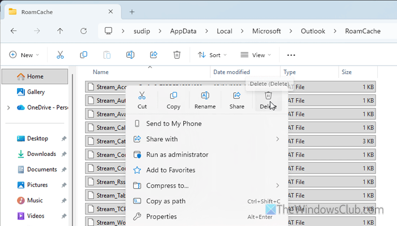Click the Delete trash icon in the toolbar
Image resolution: width=397 pixels, height=226 pixels.
pyautogui.click(x=177, y=55)
